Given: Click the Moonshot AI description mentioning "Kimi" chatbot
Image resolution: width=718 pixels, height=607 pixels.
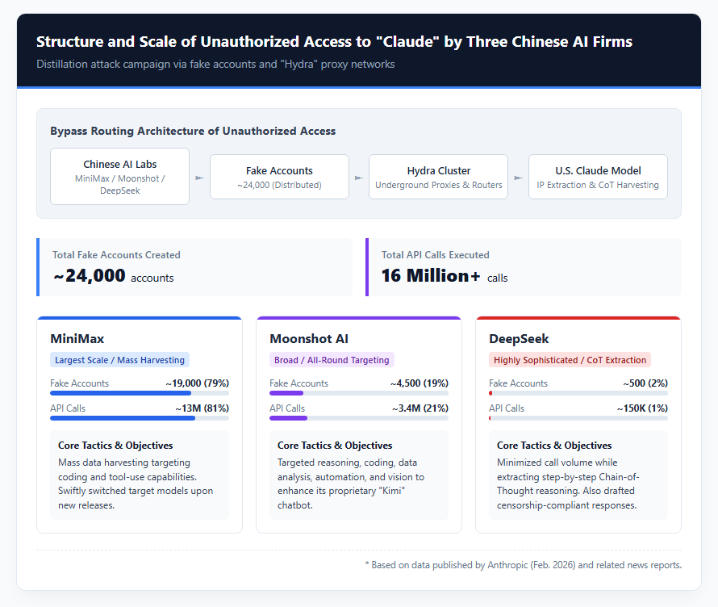Looking at the screenshot, I should click(351, 484).
